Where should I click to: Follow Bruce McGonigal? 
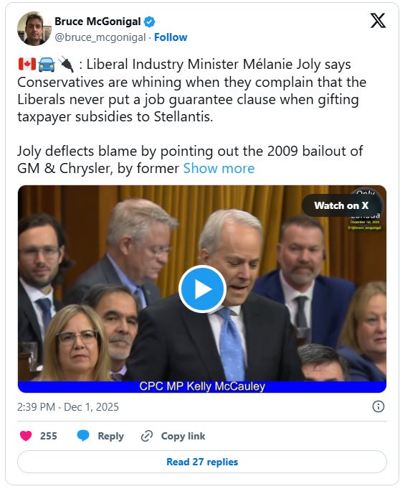171,37
